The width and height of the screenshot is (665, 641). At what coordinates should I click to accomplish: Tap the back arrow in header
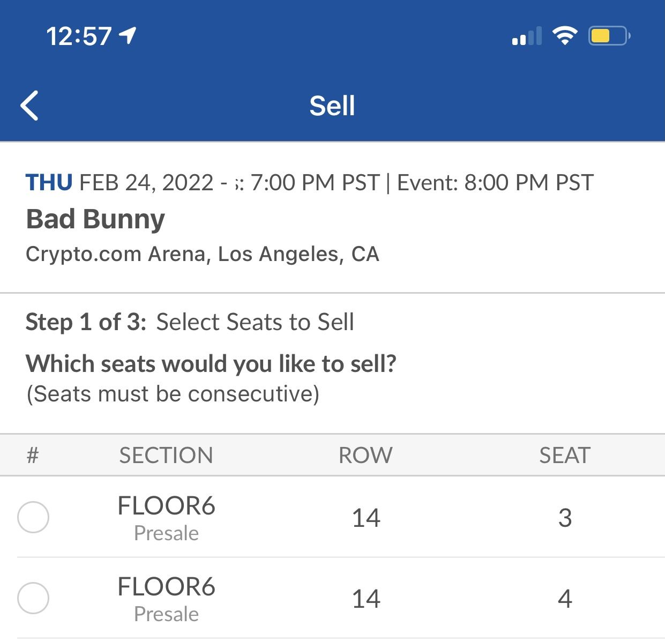pyautogui.click(x=30, y=106)
